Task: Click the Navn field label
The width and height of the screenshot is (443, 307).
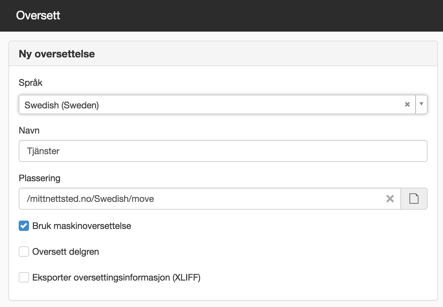Action: (29, 130)
